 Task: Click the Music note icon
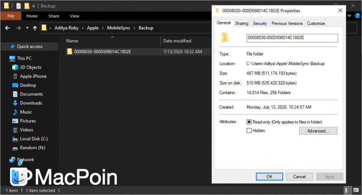[x=15, y=112]
